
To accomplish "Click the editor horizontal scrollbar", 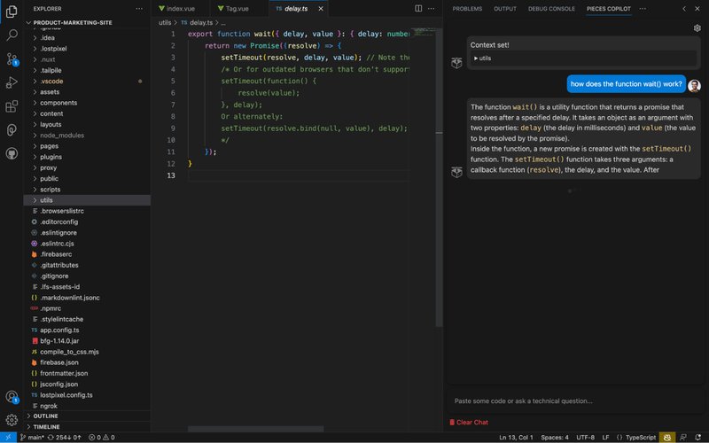I will 256,429.
